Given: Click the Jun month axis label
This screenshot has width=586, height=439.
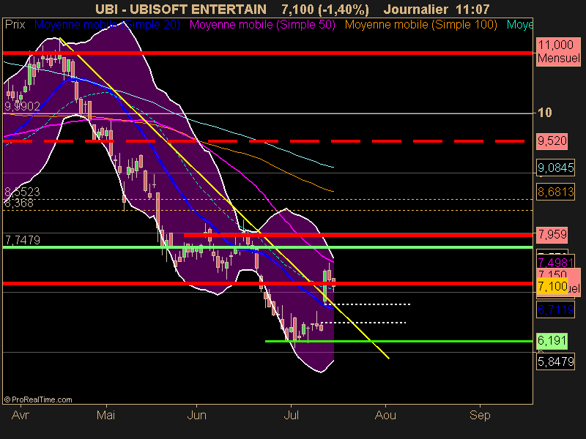Looking at the screenshot, I should coord(196,415).
